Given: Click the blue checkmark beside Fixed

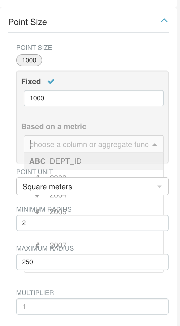Looking at the screenshot, I should tap(51, 81).
